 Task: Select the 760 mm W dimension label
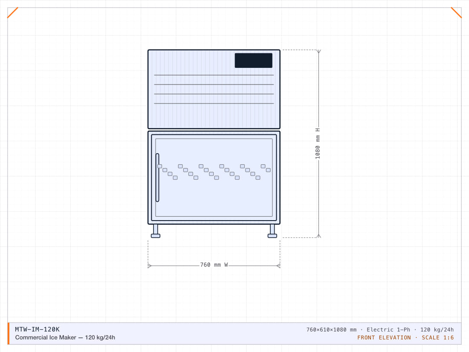[x=214, y=265]
